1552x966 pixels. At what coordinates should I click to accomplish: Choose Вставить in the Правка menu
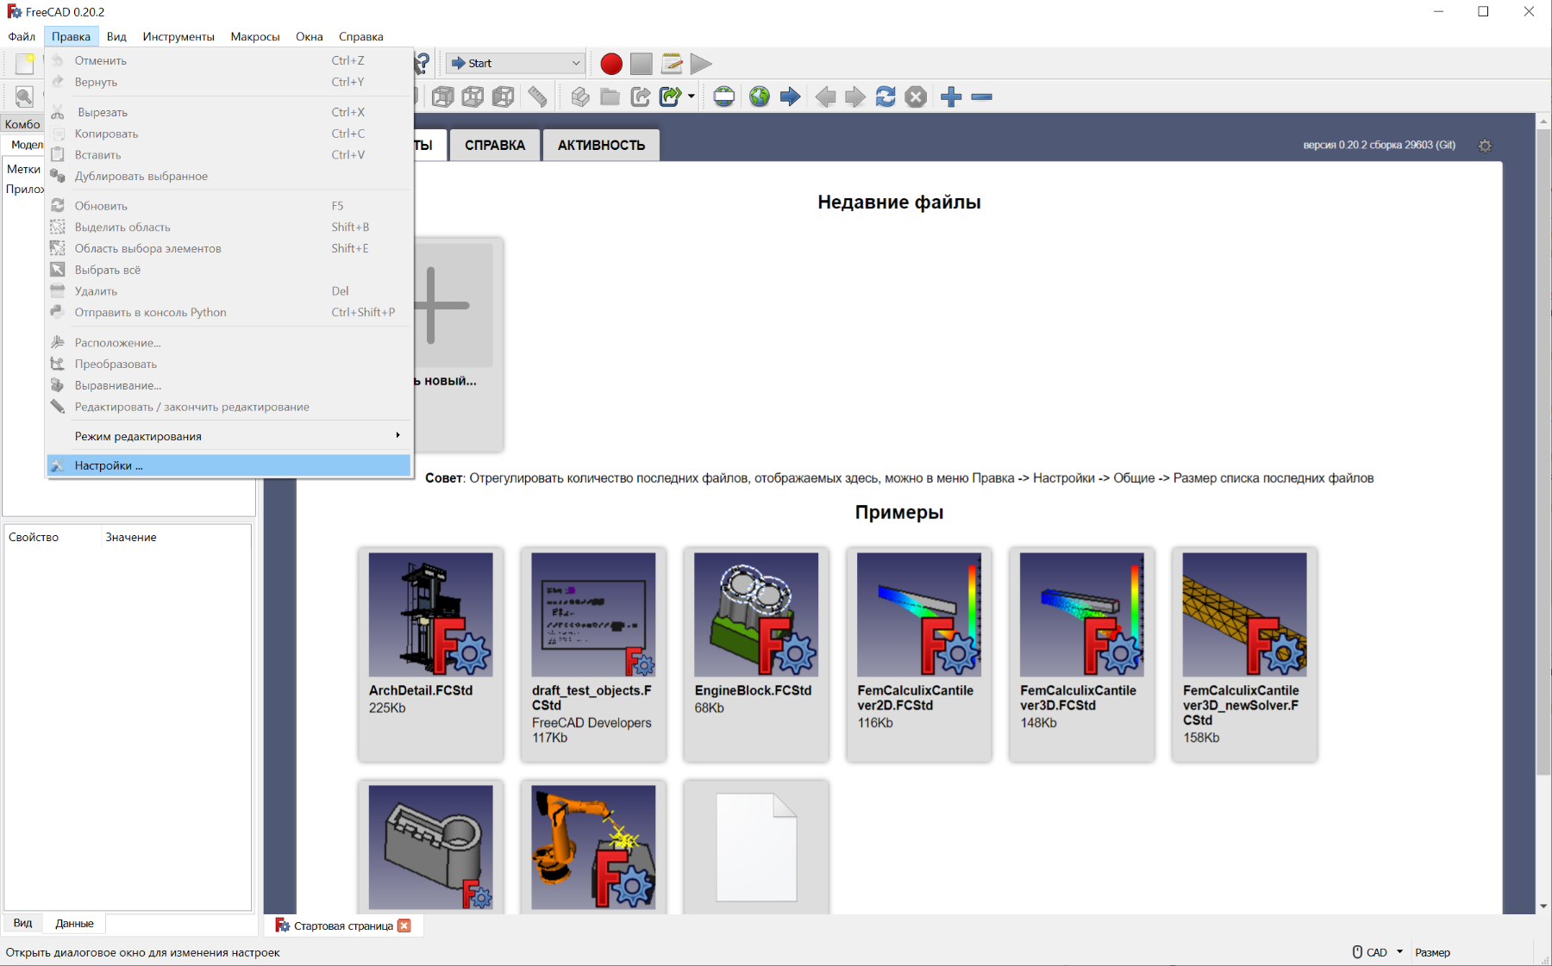coord(229,155)
